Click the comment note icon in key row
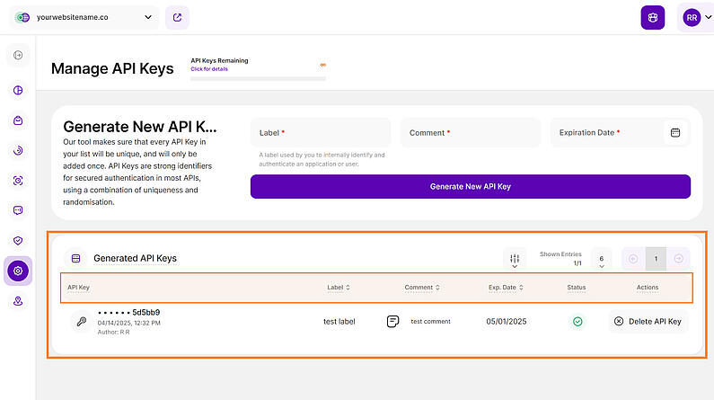The height and width of the screenshot is (400, 714). pos(392,321)
